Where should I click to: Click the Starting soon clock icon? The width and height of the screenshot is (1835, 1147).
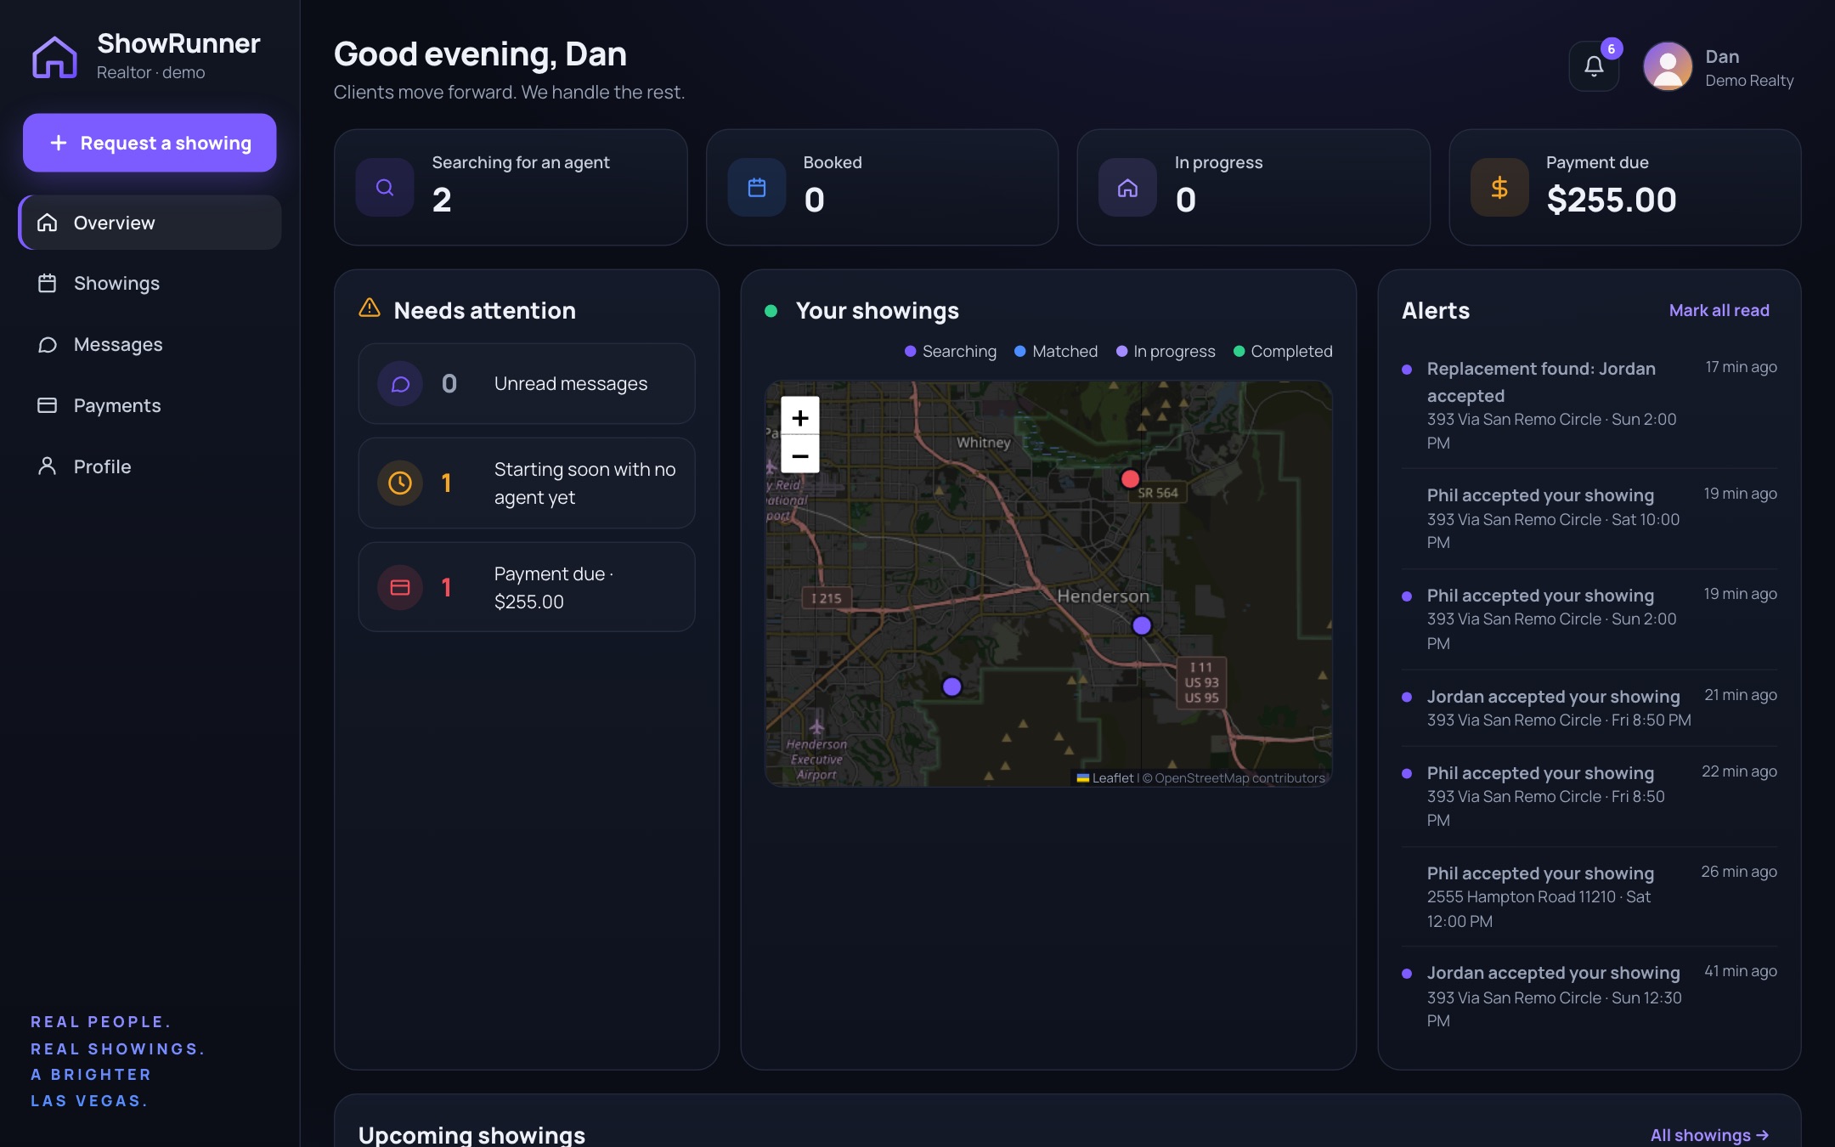(x=400, y=483)
